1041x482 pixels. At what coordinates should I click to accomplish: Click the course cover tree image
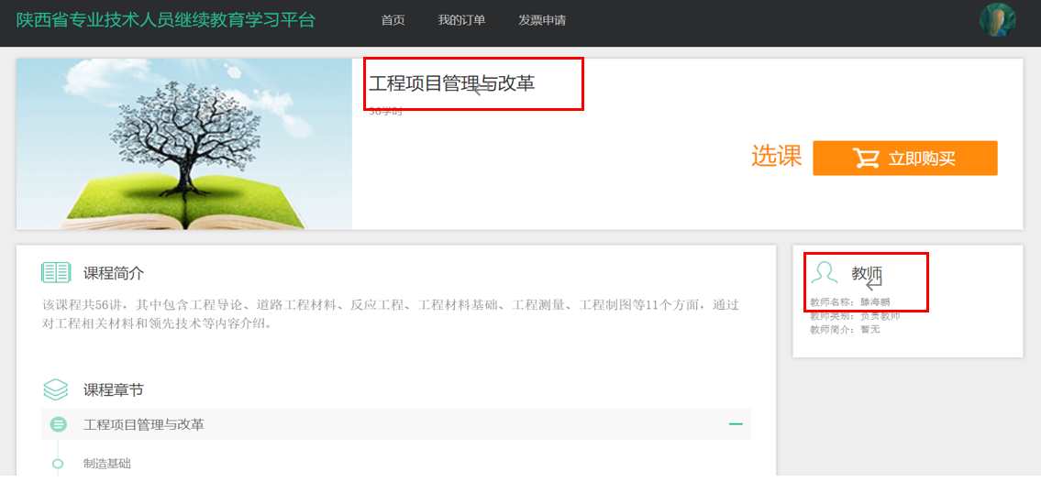click(x=184, y=144)
